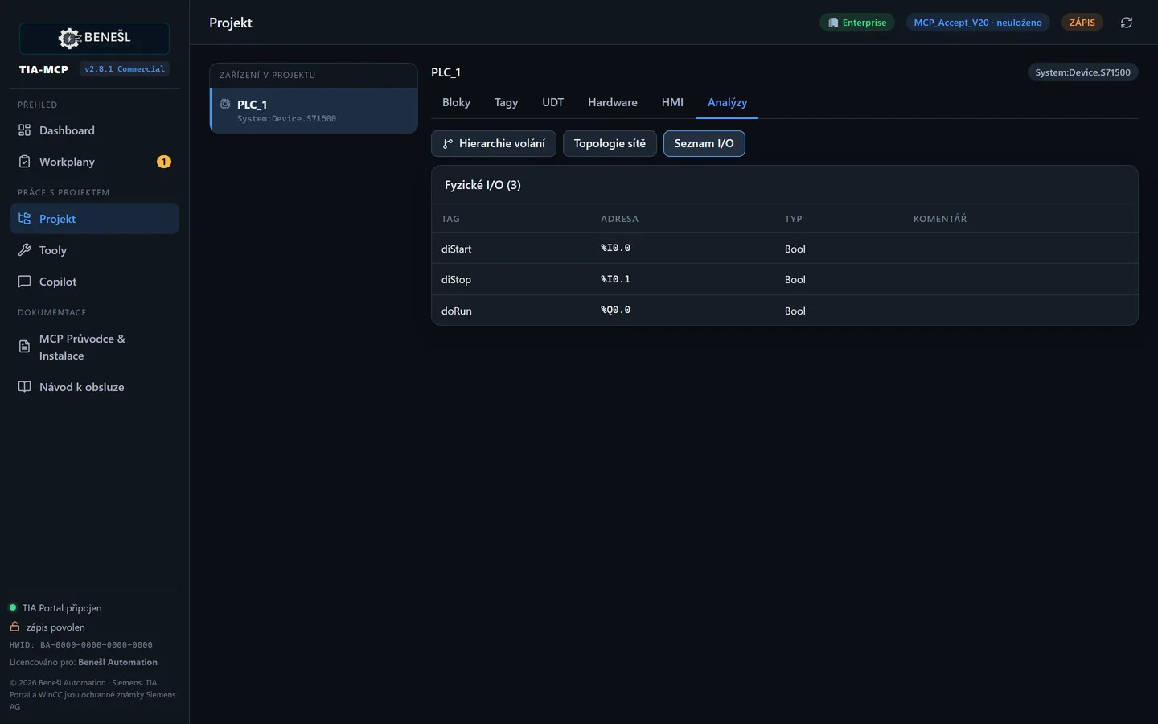
Task: Click address %Q0.0
Action: (615, 310)
